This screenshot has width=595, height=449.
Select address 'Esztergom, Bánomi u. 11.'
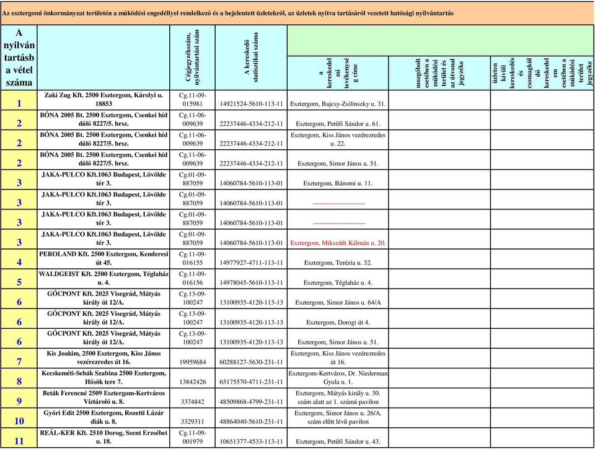pos(338,180)
